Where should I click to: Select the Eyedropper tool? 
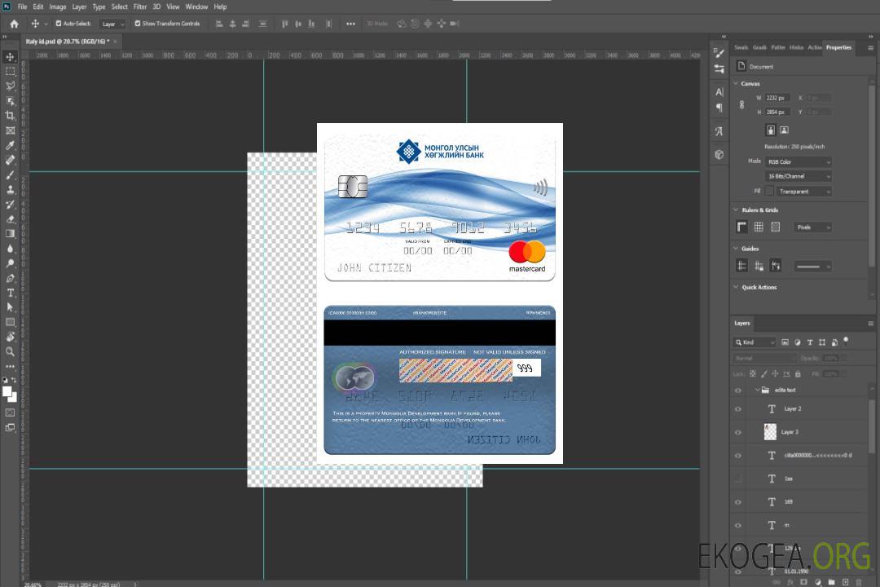coord(10,145)
